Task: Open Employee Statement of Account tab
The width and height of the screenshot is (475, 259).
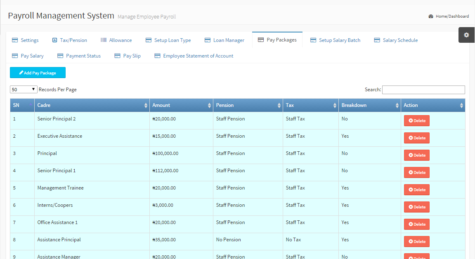Action: pyautogui.click(x=198, y=56)
